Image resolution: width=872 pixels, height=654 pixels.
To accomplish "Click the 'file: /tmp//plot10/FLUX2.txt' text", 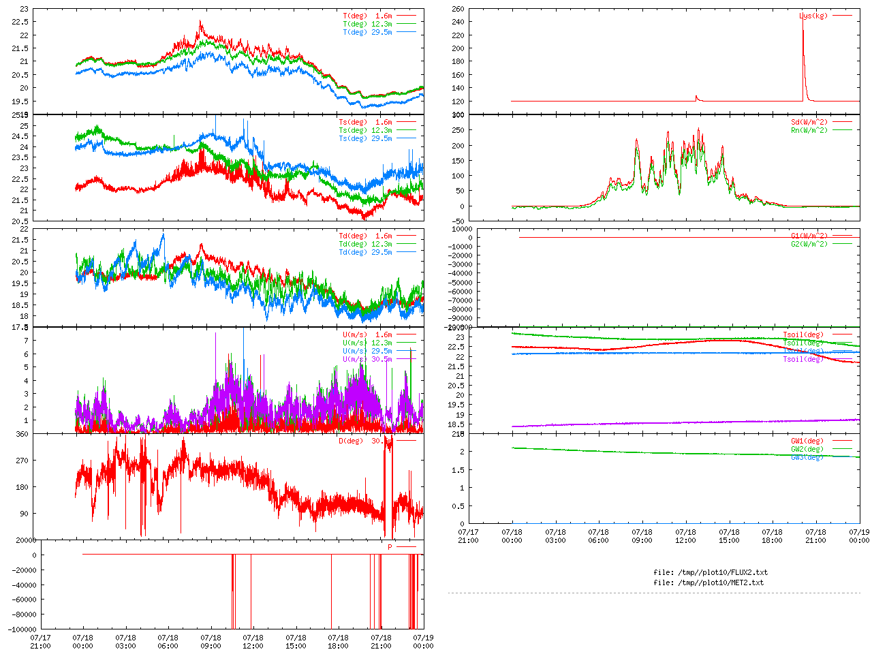I will pyautogui.click(x=711, y=572).
